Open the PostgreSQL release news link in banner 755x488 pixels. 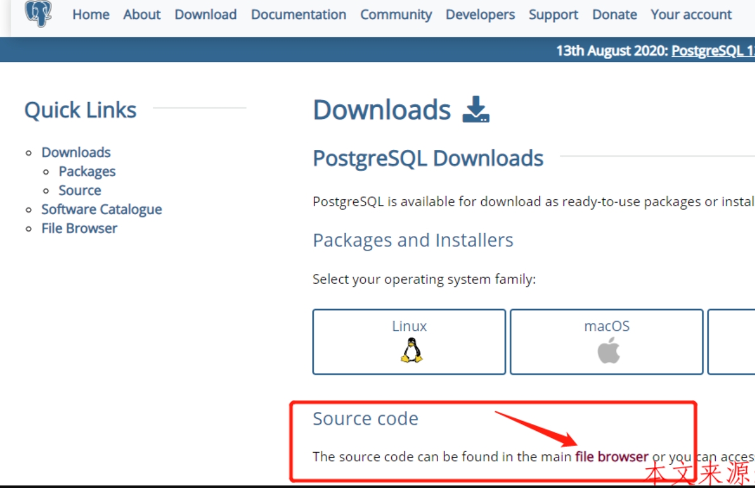click(713, 51)
